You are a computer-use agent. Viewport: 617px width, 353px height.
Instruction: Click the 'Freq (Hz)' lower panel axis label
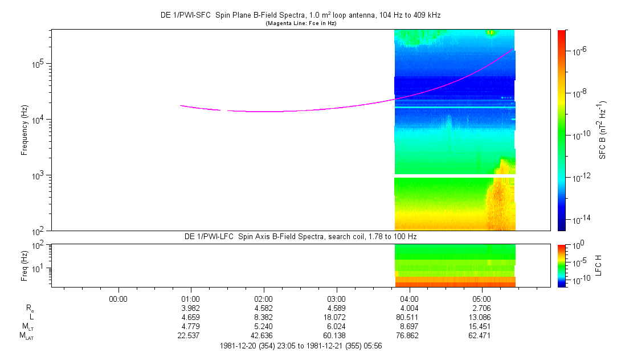click(x=24, y=265)
